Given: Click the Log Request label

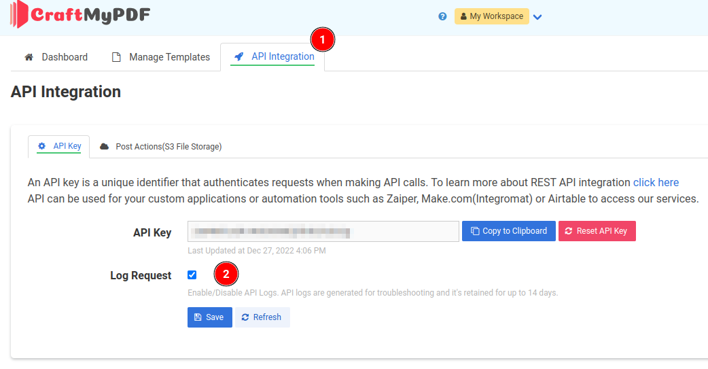Looking at the screenshot, I should (x=141, y=276).
